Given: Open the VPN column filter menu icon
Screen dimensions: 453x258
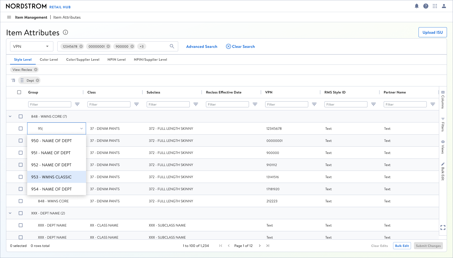Looking at the screenshot, I should click(314, 104).
